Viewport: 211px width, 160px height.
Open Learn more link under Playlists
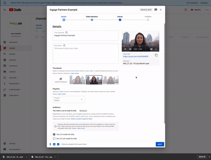pyautogui.click(x=62, y=94)
